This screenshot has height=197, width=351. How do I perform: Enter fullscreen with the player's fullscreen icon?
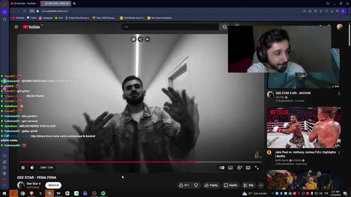click(257, 168)
